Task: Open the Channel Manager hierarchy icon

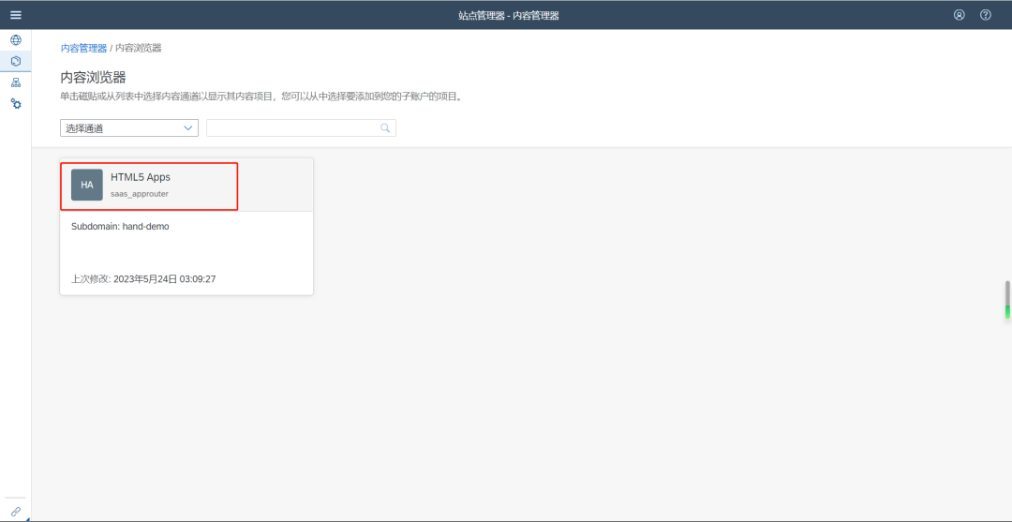Action: tap(16, 82)
